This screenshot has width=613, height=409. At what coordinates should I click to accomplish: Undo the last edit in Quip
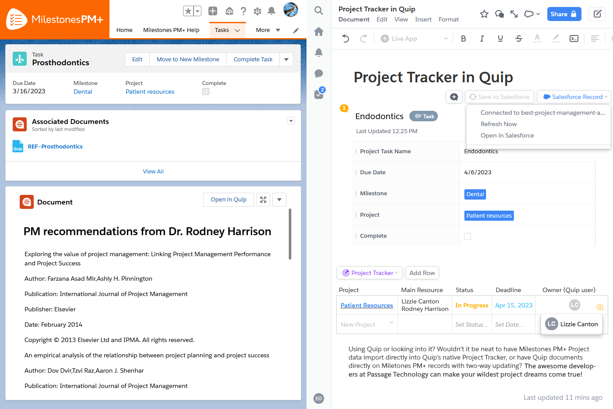(x=345, y=39)
